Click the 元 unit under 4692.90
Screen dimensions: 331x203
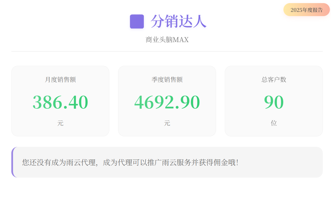tap(167, 123)
